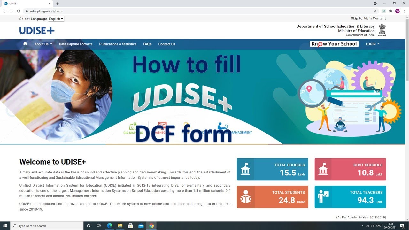Open the Total Schools statistics card
This screenshot has width=409, height=230.
[273, 169]
